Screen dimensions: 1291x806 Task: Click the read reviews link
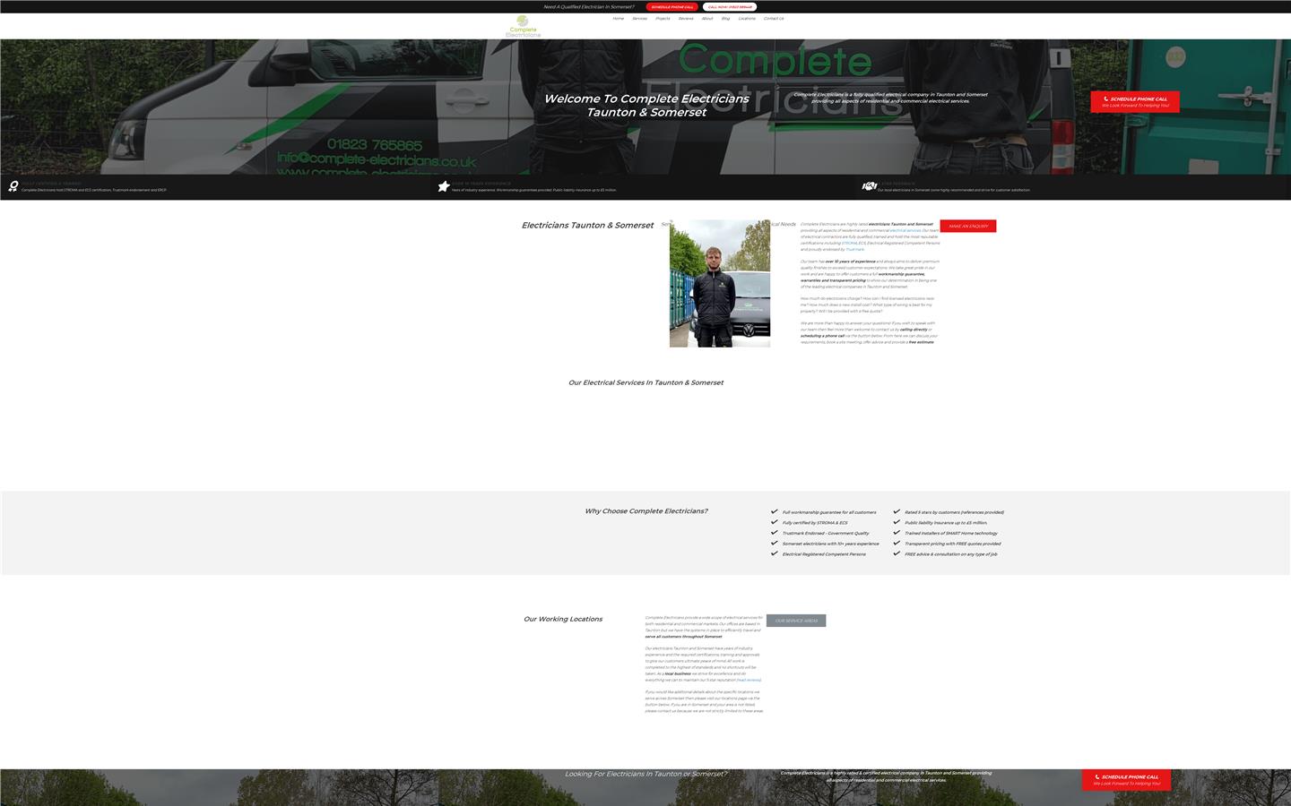(749, 680)
